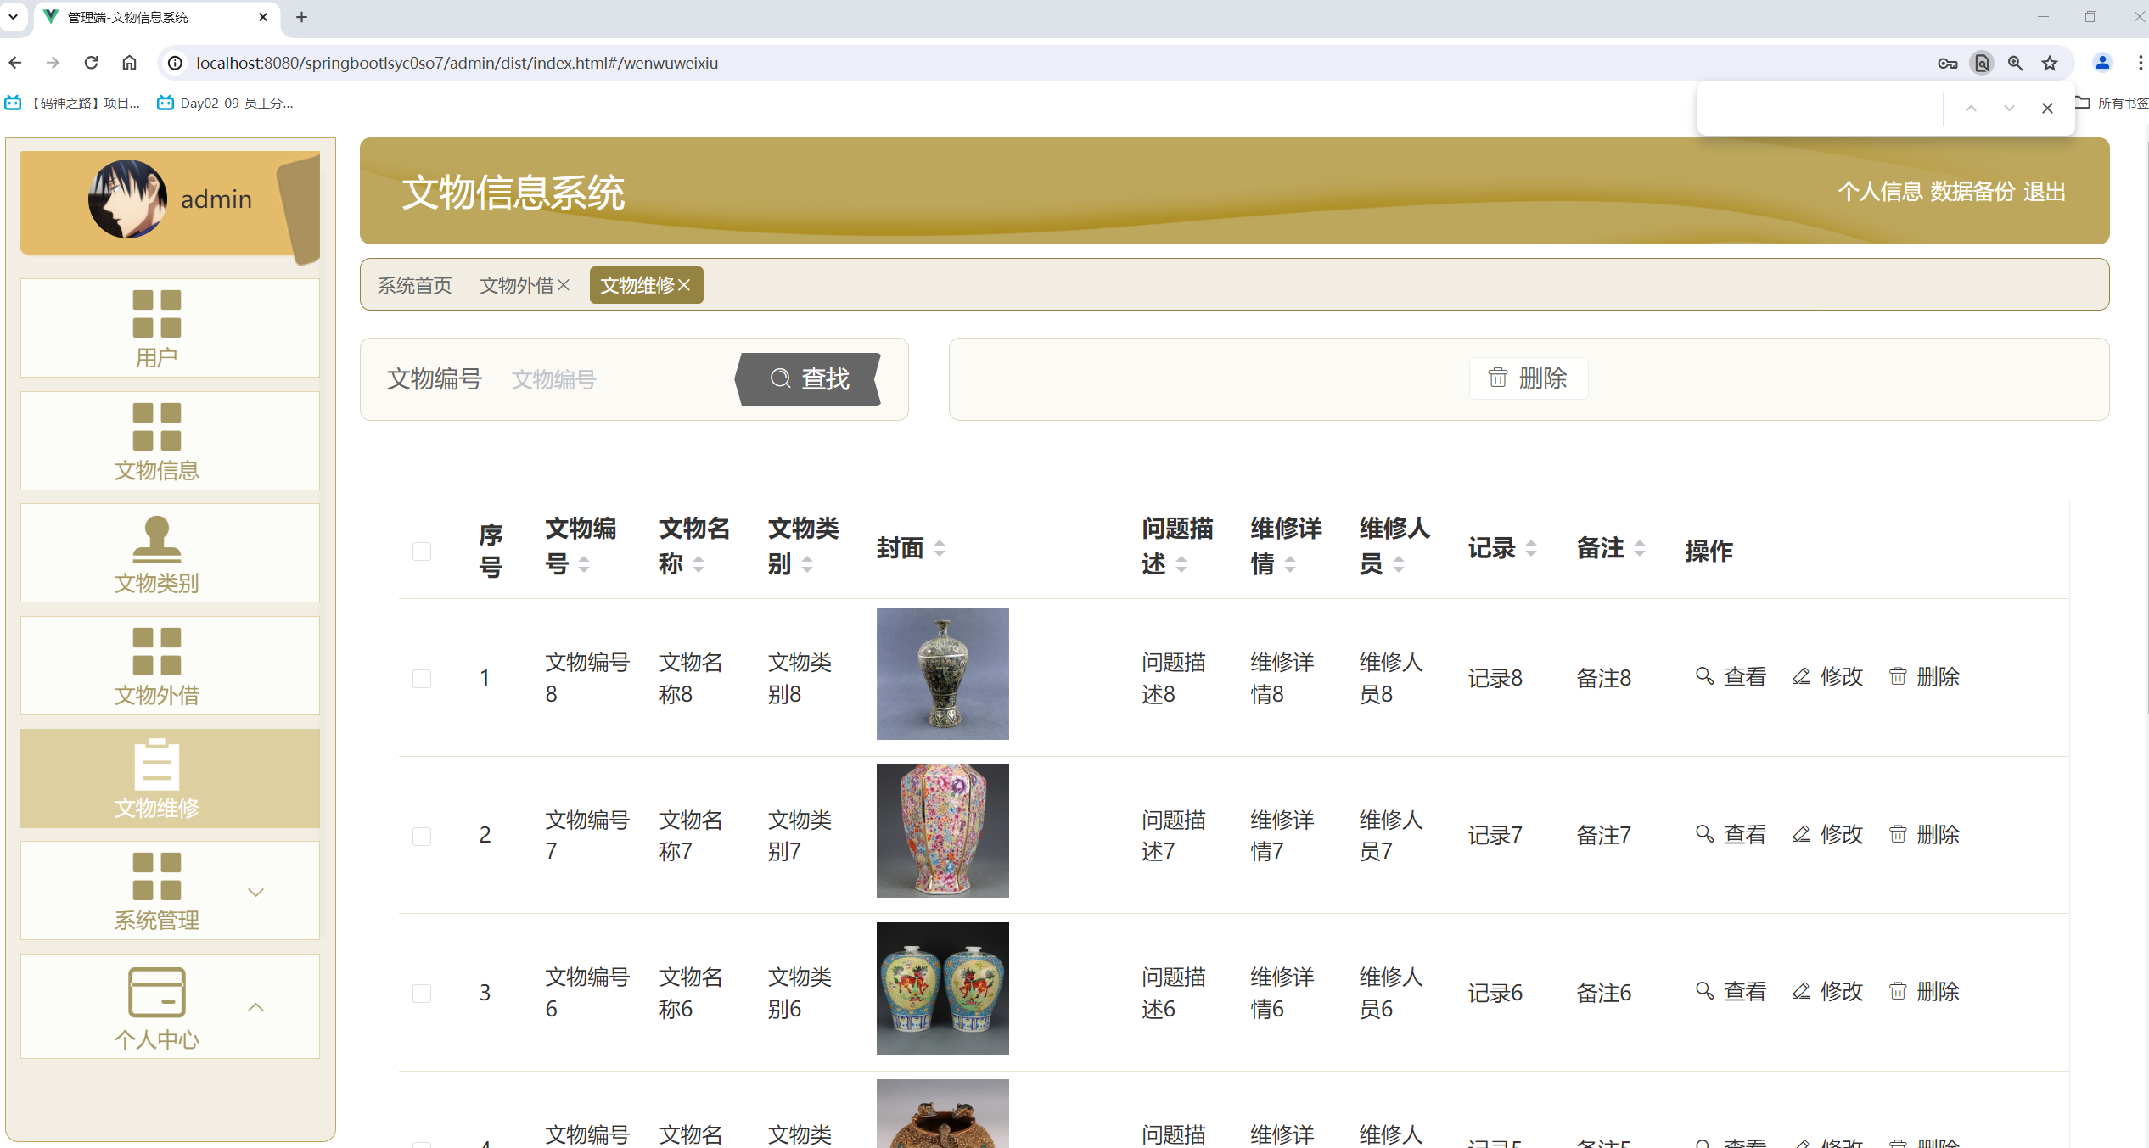The height and width of the screenshot is (1148, 2149).
Task: Open the vase thumbnail in row 2
Action: click(942, 831)
